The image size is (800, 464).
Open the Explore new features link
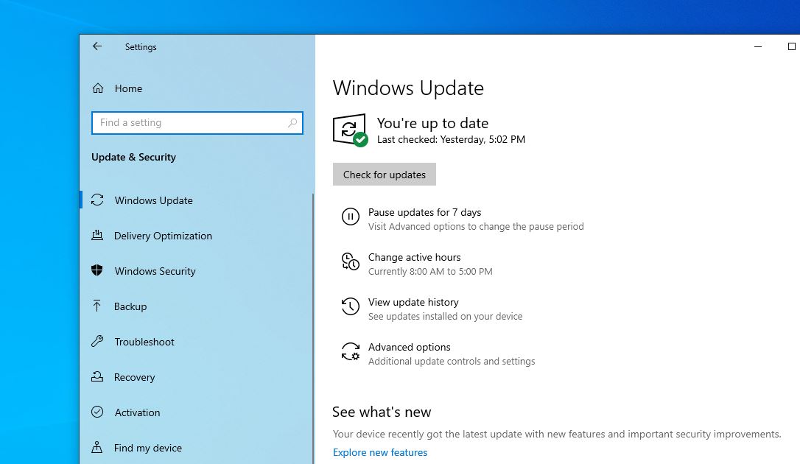click(380, 452)
